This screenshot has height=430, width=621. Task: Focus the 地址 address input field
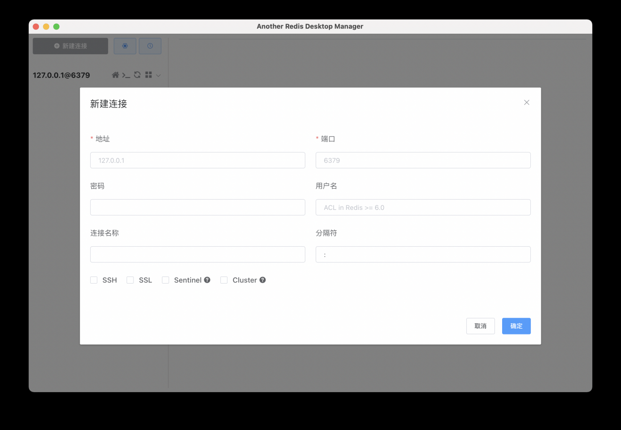pyautogui.click(x=197, y=160)
